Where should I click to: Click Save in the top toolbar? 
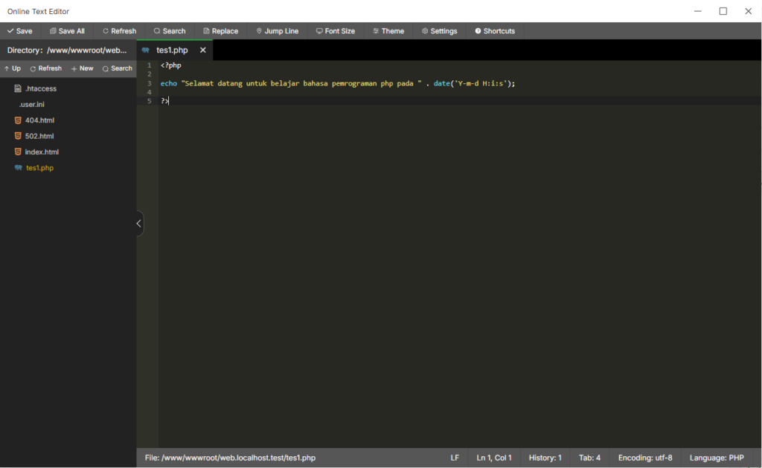pos(19,31)
